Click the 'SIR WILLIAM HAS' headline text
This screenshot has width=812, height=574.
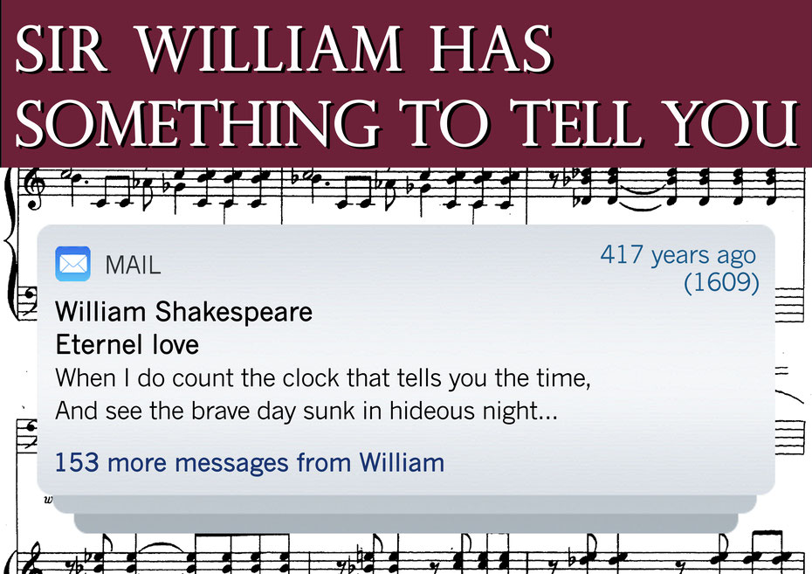pyautogui.click(x=285, y=50)
